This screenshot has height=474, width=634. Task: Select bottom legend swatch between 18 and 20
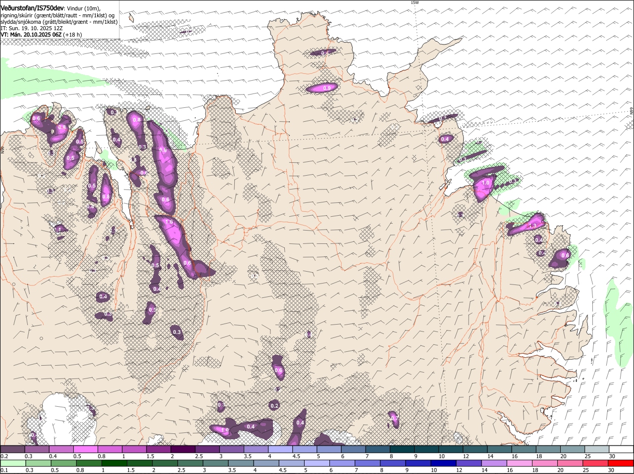[545, 463]
